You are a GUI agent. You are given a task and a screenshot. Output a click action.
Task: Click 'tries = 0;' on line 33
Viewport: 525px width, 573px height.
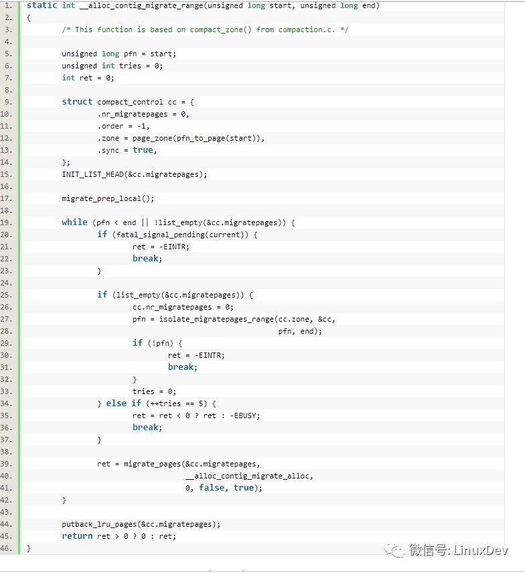(x=155, y=391)
